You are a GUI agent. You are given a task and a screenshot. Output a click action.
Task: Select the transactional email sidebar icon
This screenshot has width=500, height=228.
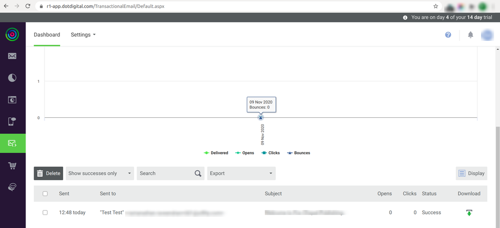pos(12,144)
